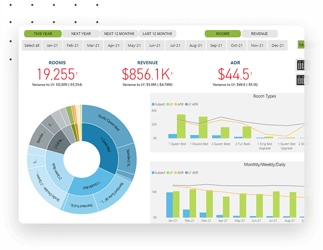Click LY ADR legend in Room Types

pos(192,104)
